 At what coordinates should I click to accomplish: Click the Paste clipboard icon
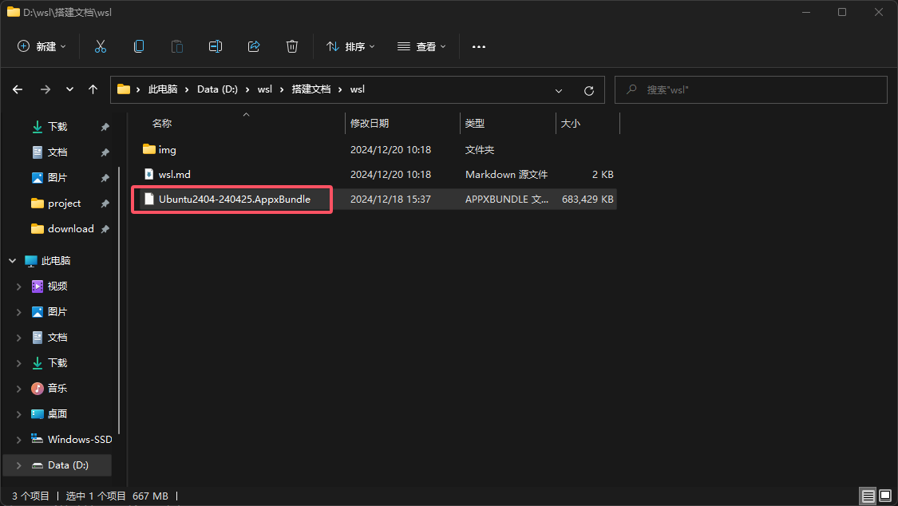point(177,46)
